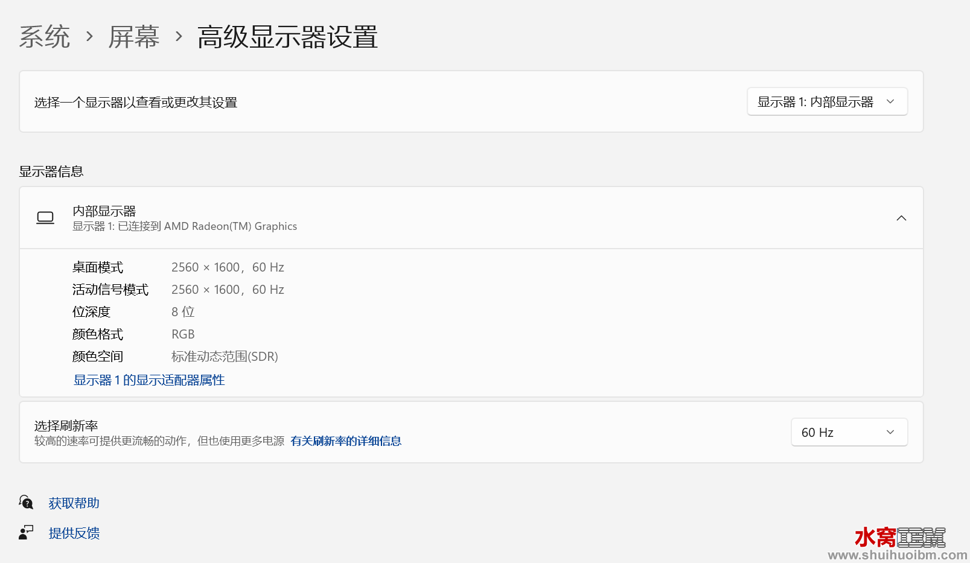Collapse the 内部显示器 info section
970x563 pixels.
click(x=901, y=218)
